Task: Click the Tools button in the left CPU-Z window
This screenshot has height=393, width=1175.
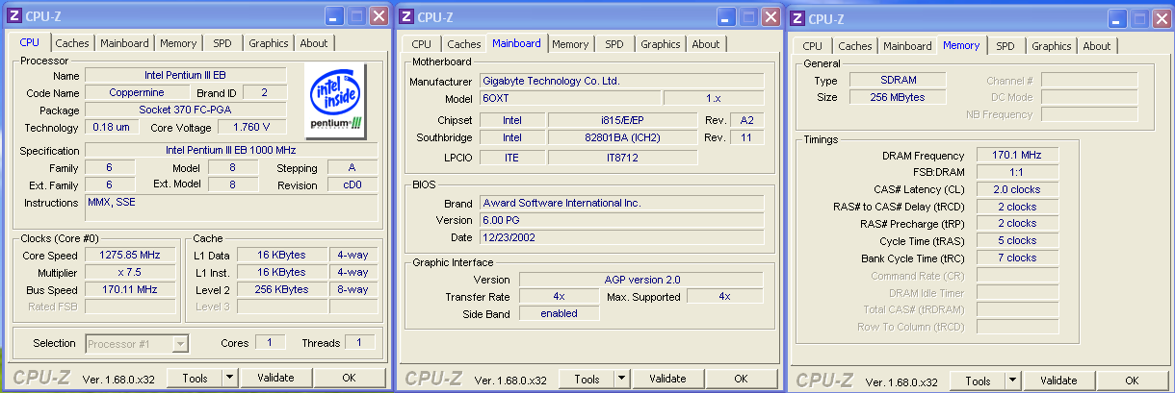Action: pos(196,379)
